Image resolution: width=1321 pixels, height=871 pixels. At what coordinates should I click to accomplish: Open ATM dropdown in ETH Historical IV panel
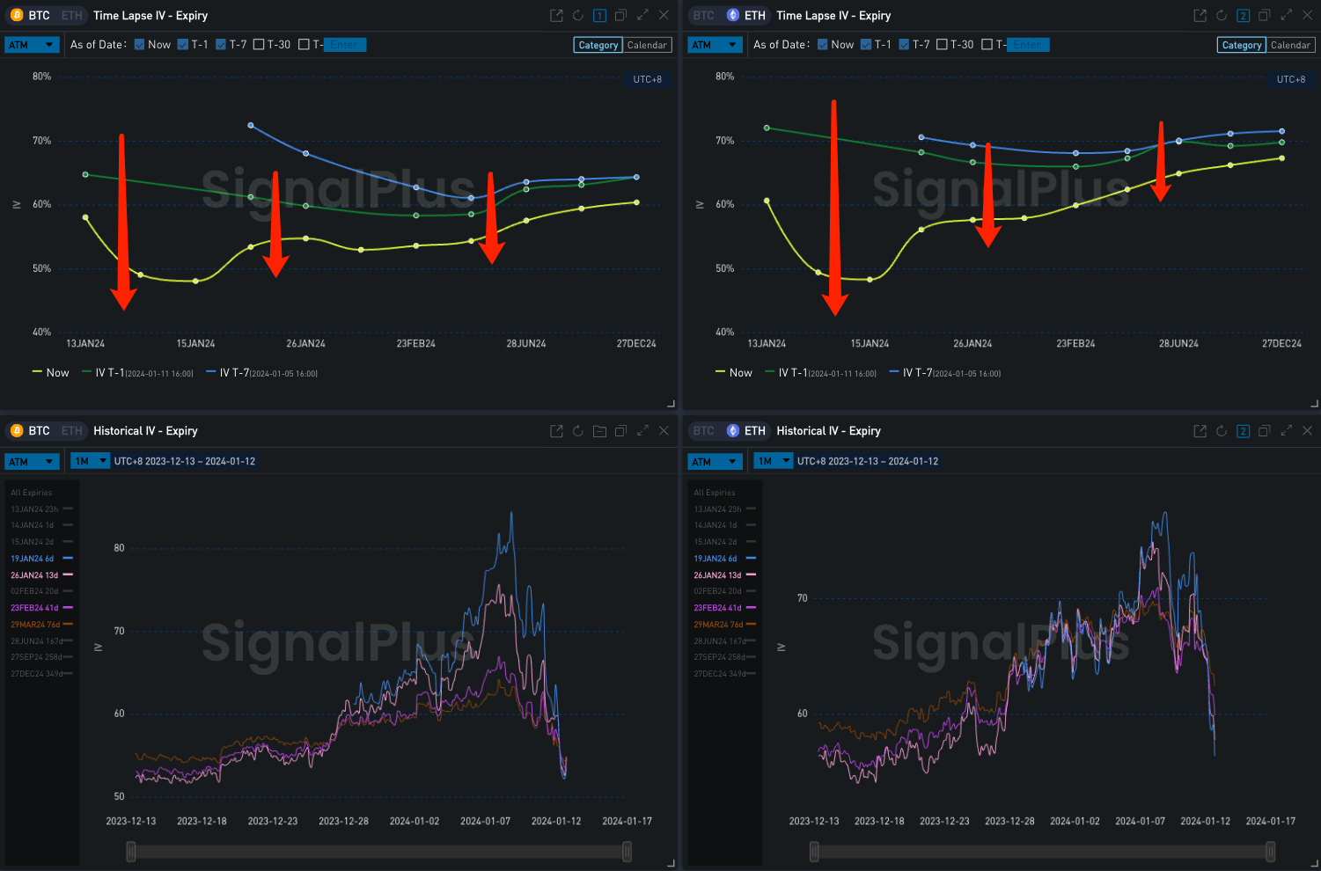tap(714, 461)
